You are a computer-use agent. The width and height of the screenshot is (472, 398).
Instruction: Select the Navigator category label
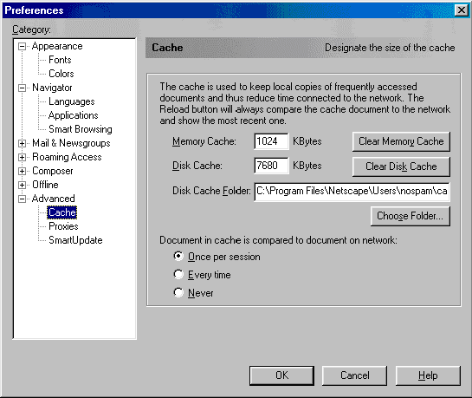[x=52, y=88]
